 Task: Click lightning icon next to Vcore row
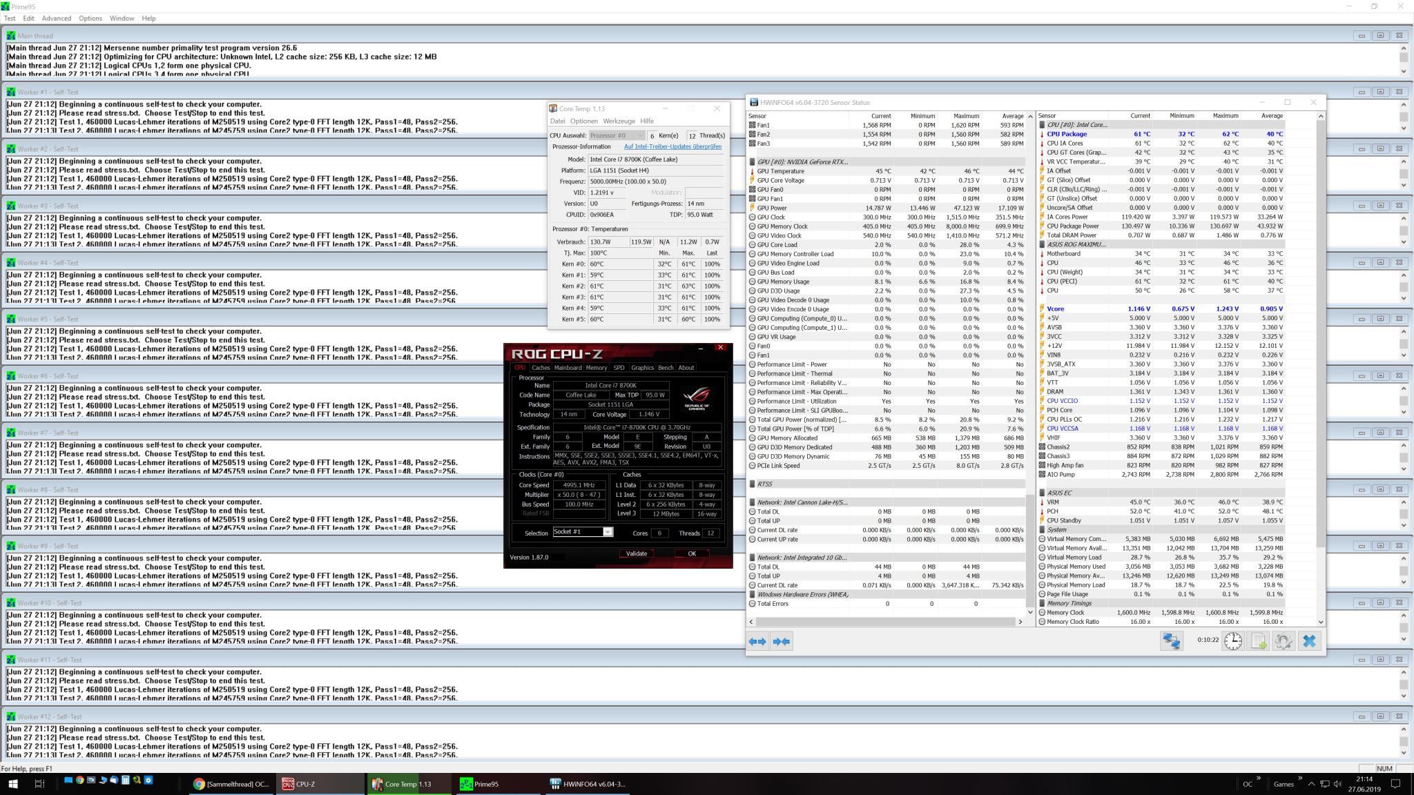[x=1042, y=309]
